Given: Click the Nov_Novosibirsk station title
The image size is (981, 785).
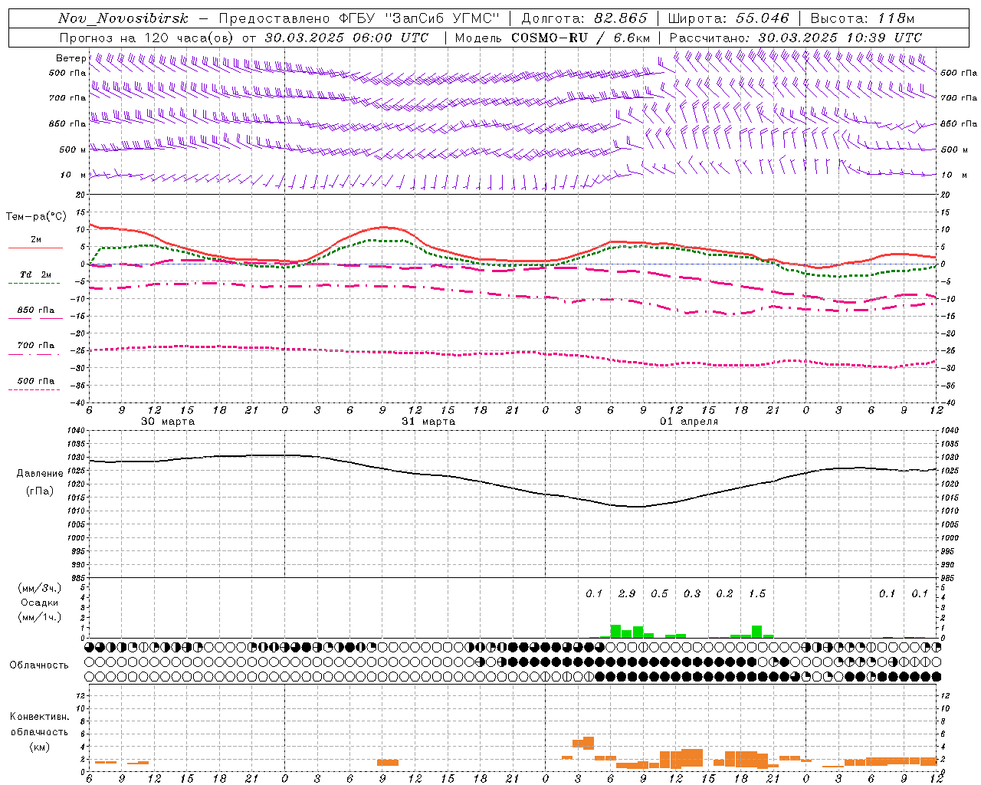Looking at the screenshot, I should [123, 18].
